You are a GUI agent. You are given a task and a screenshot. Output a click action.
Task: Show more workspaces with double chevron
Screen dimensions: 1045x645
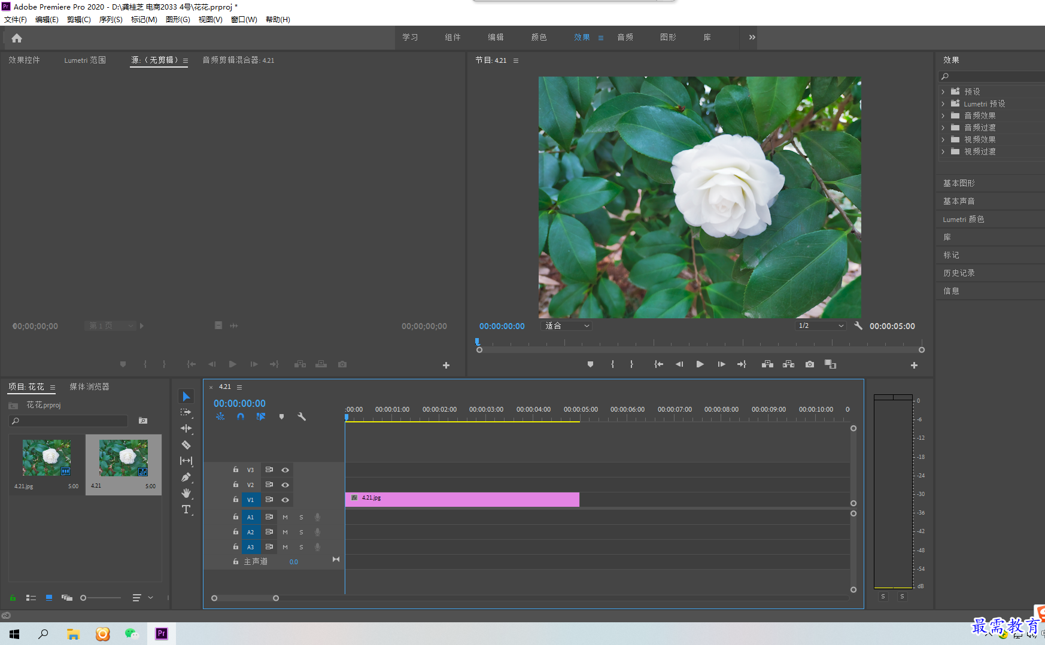click(x=752, y=37)
